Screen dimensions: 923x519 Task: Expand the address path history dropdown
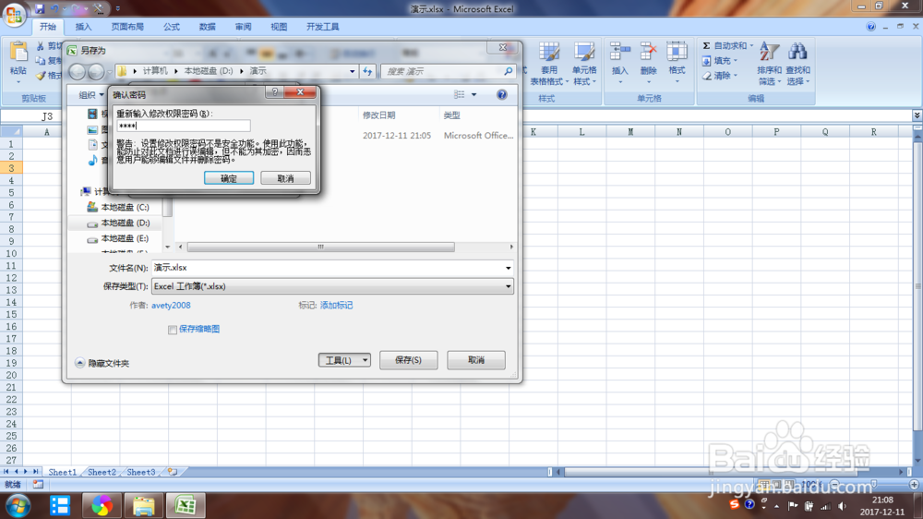pyautogui.click(x=352, y=71)
